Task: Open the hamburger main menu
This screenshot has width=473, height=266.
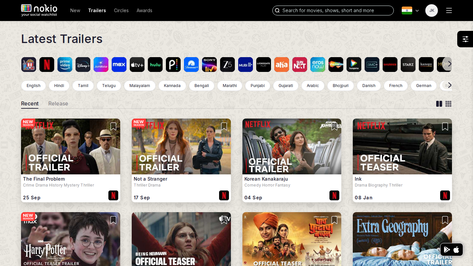Action: click(449, 11)
